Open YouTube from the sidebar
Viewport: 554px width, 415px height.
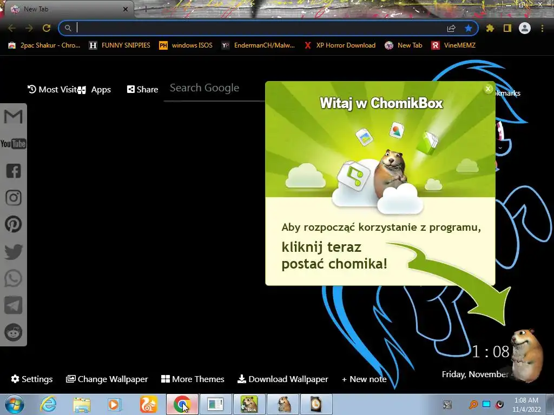click(13, 144)
